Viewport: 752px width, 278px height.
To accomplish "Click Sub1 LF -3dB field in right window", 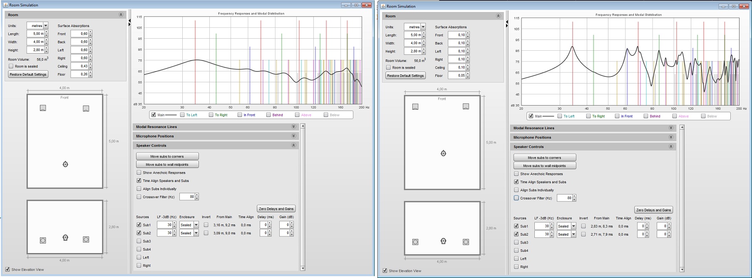I will coord(542,226).
